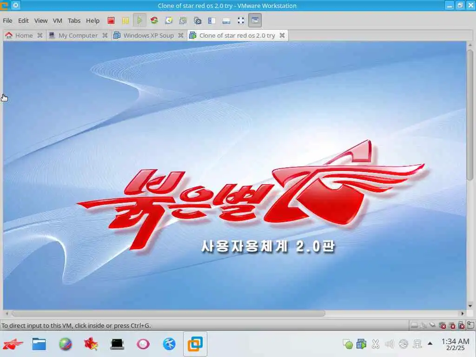This screenshot has width=476, height=357.
Task: Click the Take Snapshot clock icon
Action: [x=169, y=20]
